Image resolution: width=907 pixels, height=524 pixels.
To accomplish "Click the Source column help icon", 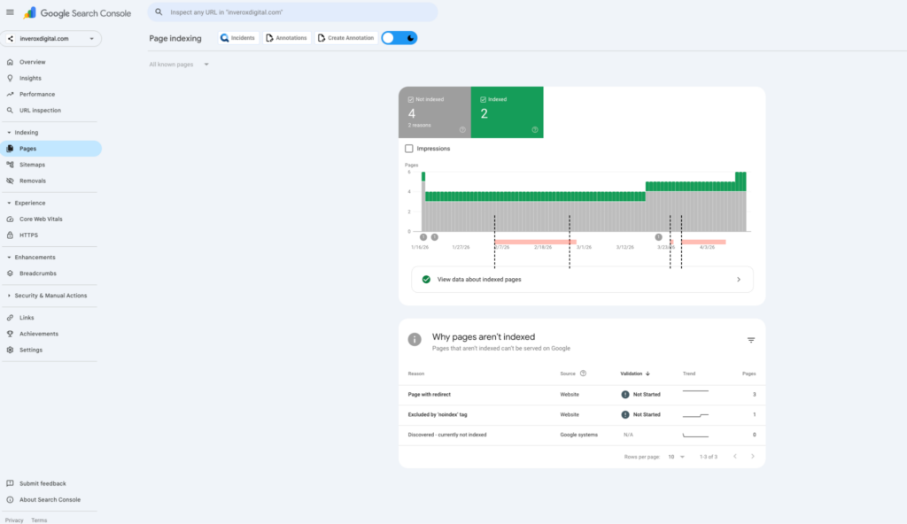I will (x=583, y=374).
